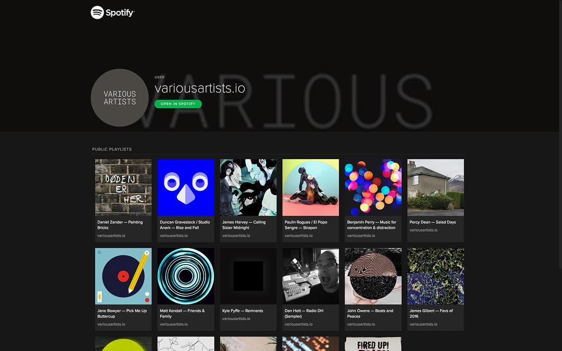This screenshot has width=562, height=351.
Task: Click James Gilbert — Favs of 2016 title
Action: coord(431,314)
